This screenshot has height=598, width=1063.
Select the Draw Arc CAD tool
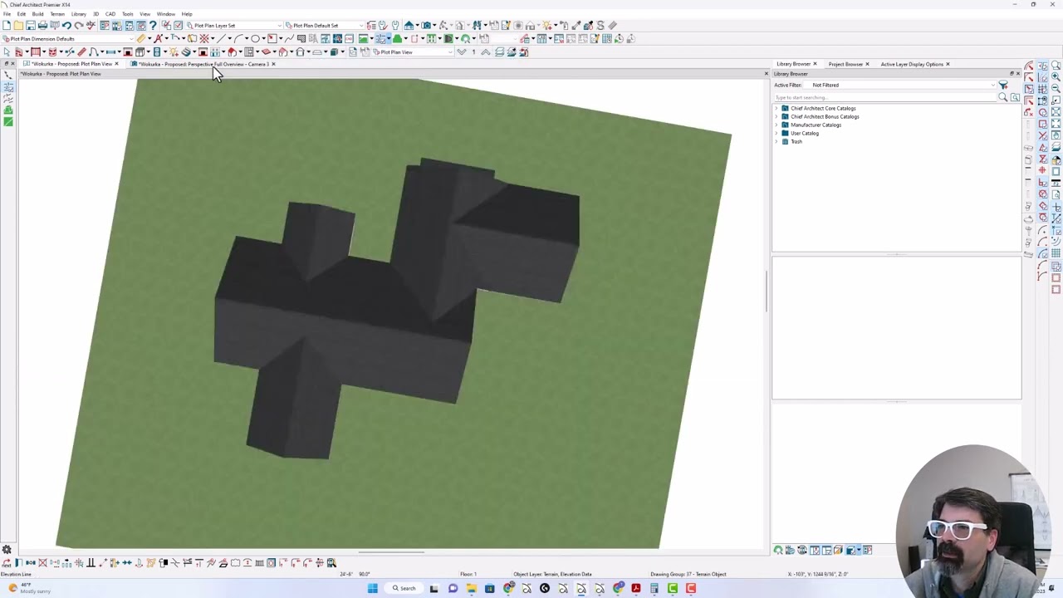tap(239, 39)
